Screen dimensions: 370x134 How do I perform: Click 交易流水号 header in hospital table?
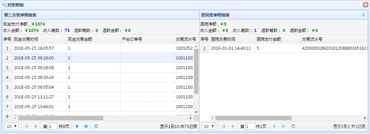tap(334, 39)
